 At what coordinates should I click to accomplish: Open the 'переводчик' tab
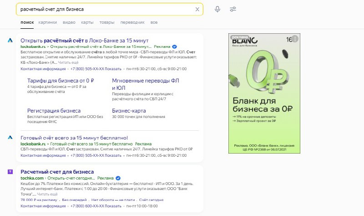point(132,22)
